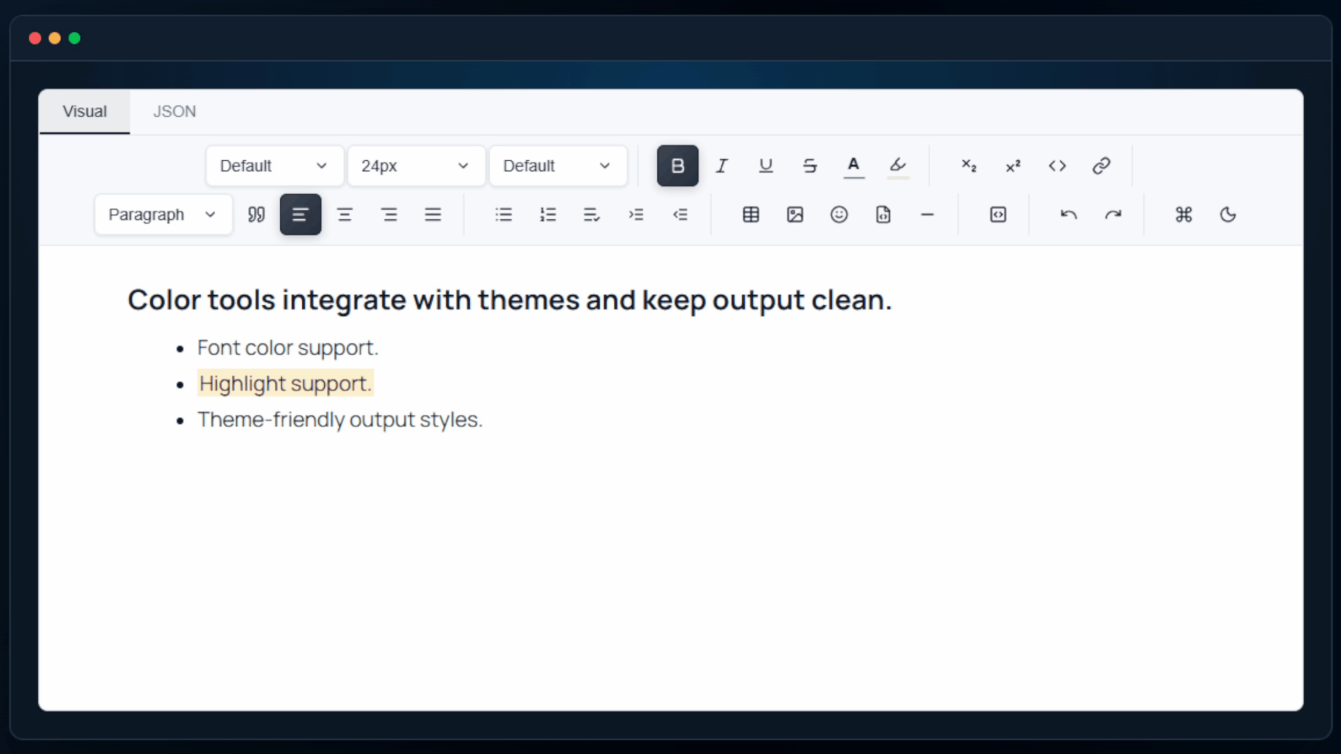
Task: Center align the text
Action: pyautogui.click(x=344, y=215)
